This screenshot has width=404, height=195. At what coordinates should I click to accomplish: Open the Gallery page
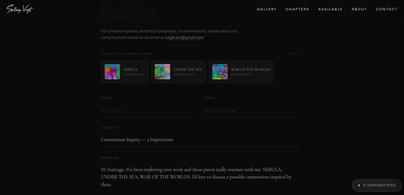[267, 9]
